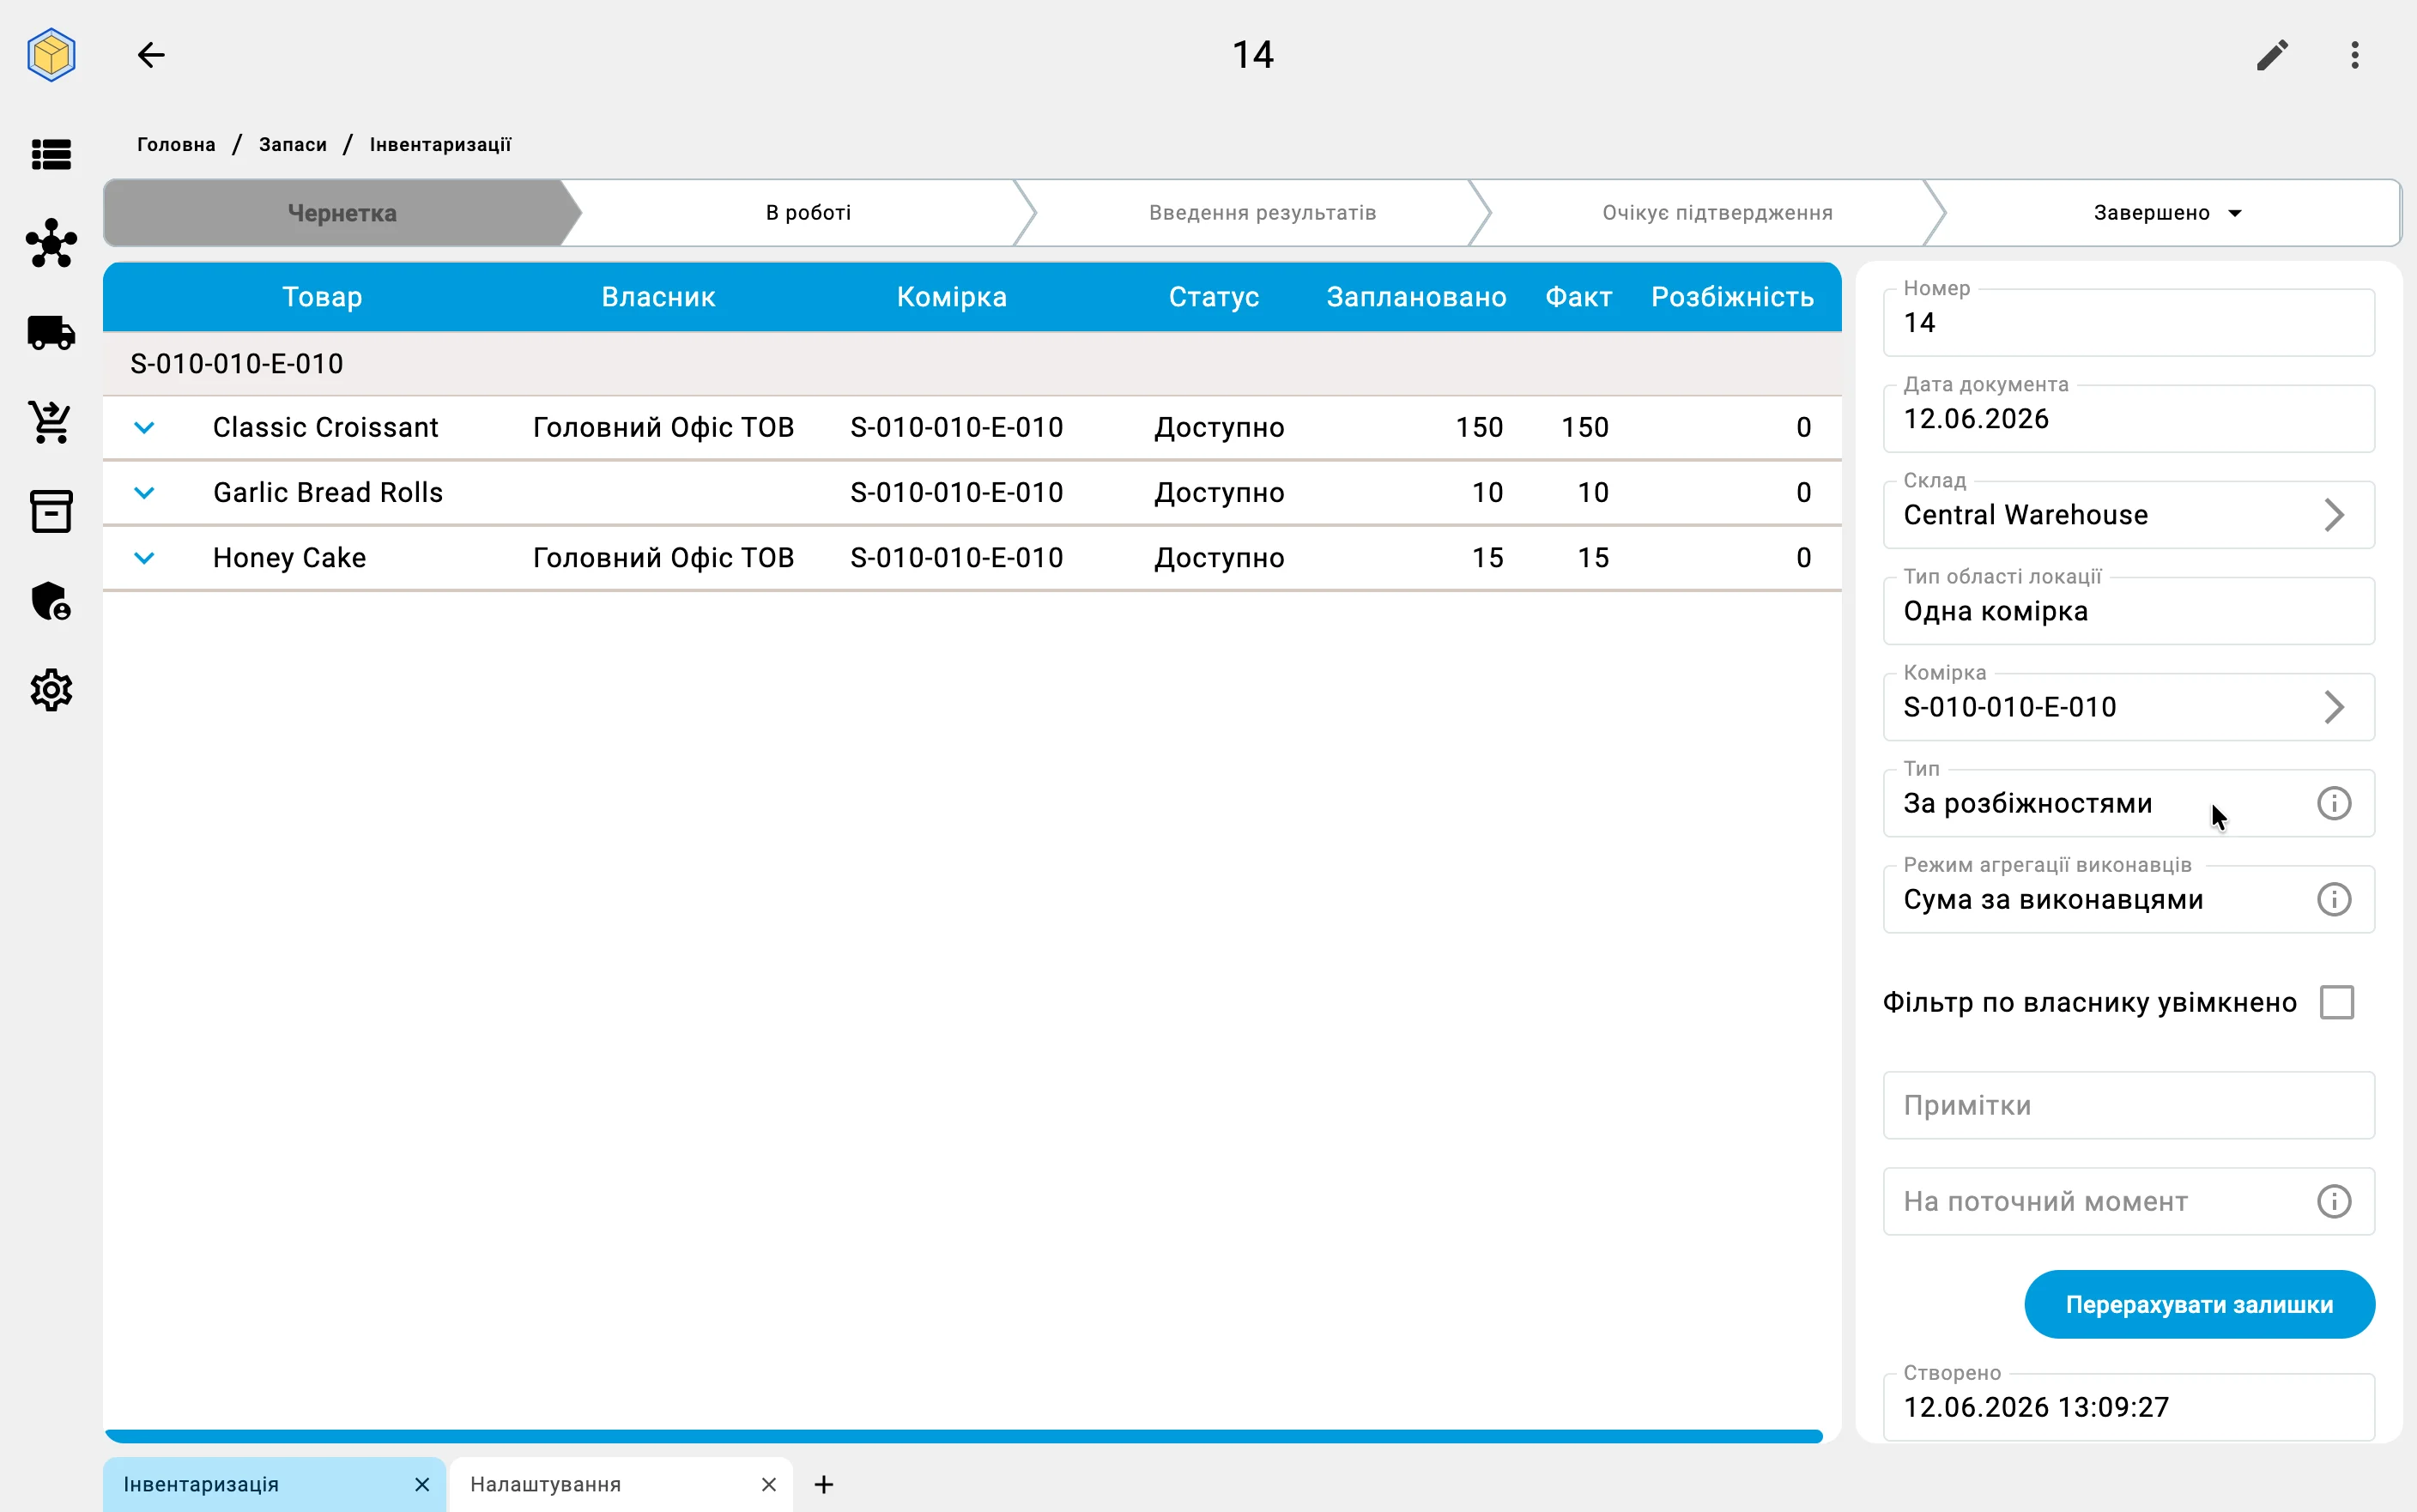
Task: Select the Очікує підтвердження status step
Action: click(1717, 213)
